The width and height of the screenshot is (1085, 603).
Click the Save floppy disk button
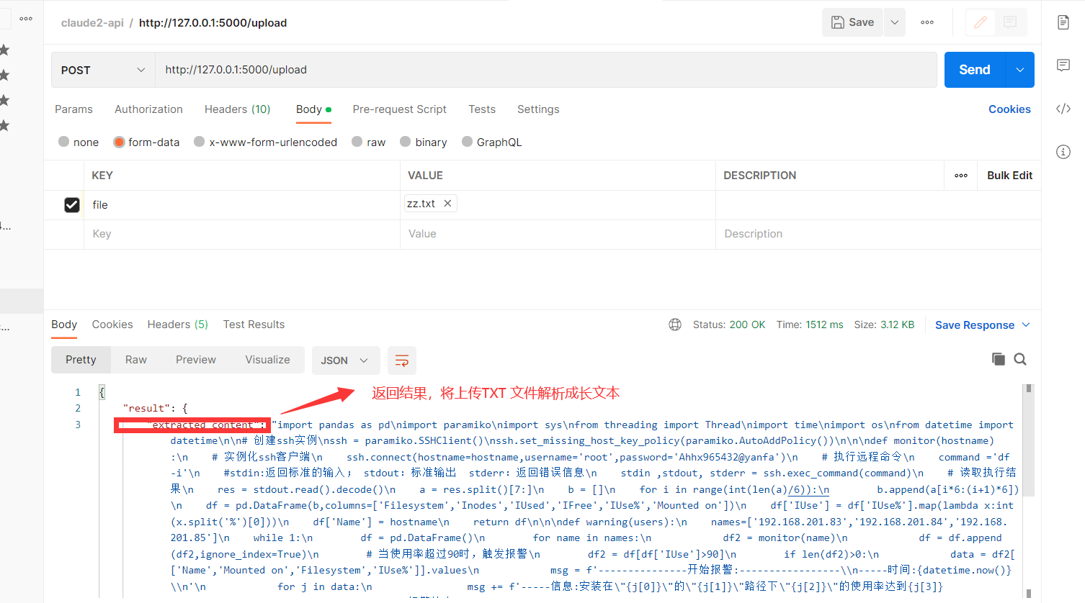[852, 22]
